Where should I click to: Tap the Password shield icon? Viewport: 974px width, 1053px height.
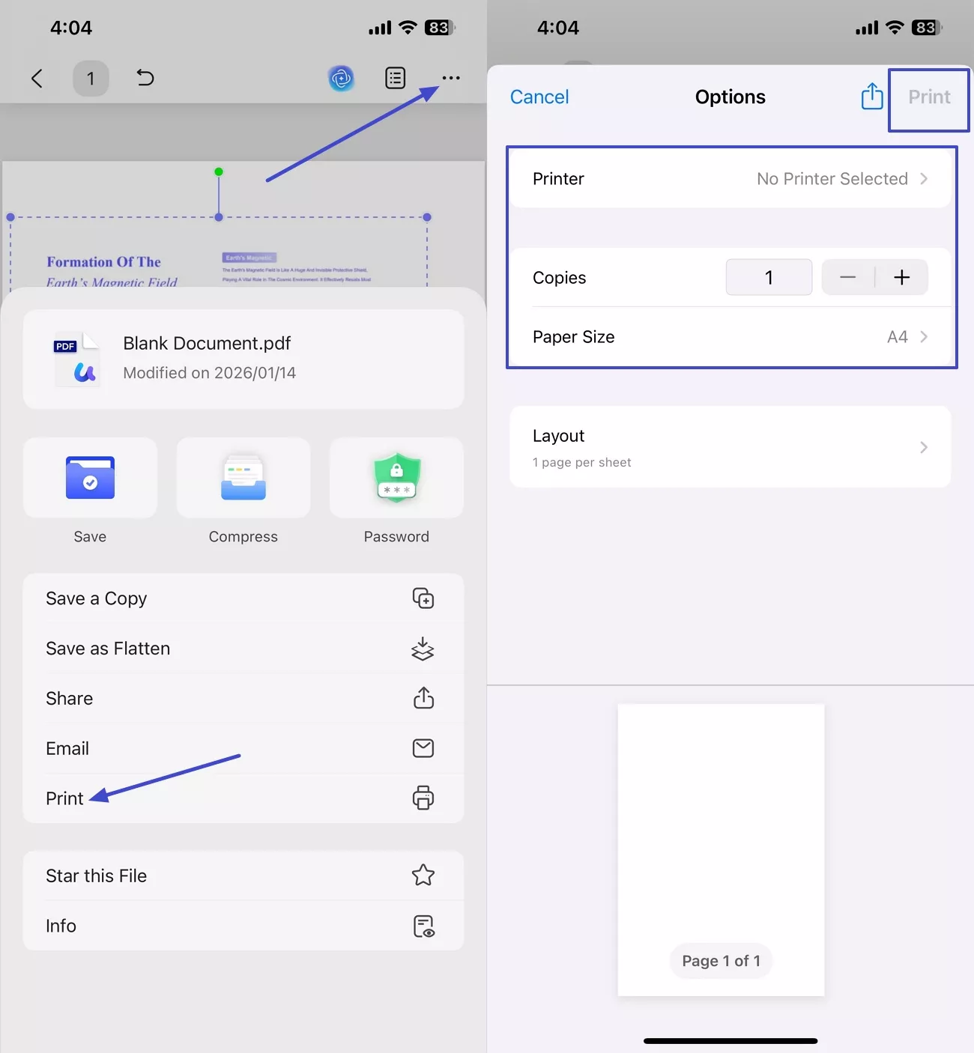397,478
